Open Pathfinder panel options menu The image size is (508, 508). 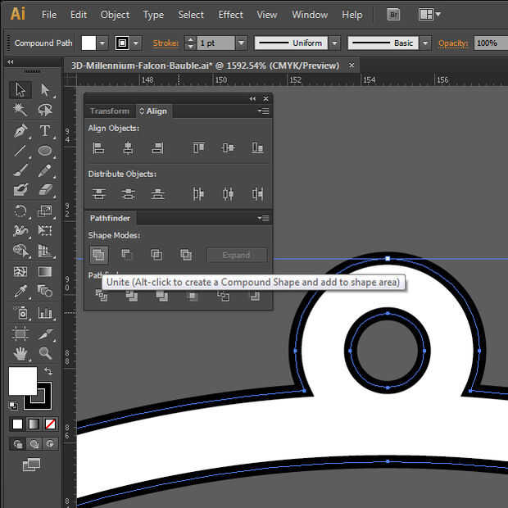pos(263,219)
